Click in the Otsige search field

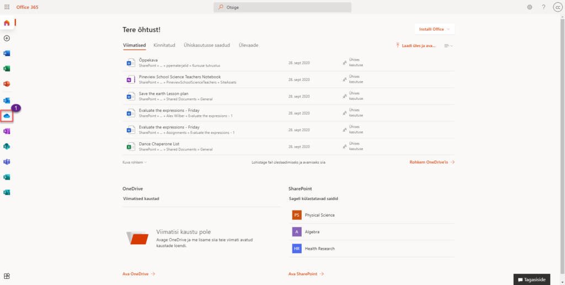click(x=282, y=7)
